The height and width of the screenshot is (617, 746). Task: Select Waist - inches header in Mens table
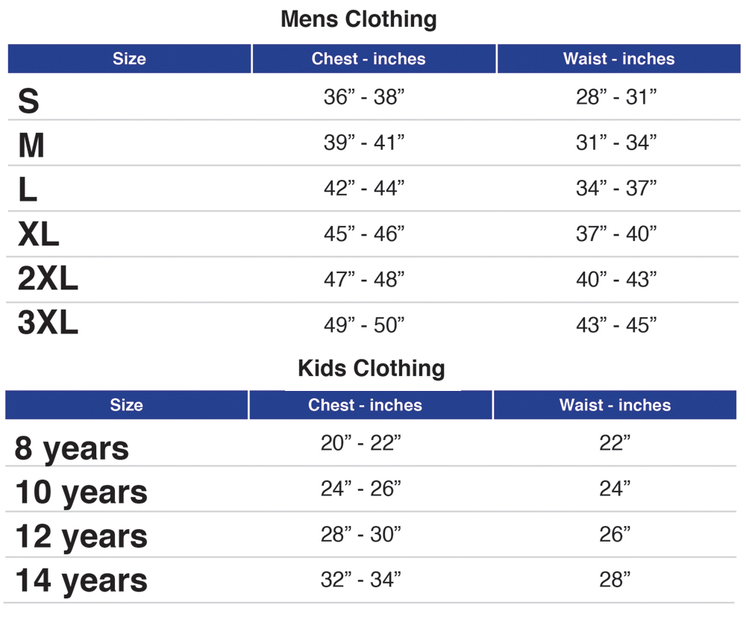click(619, 58)
